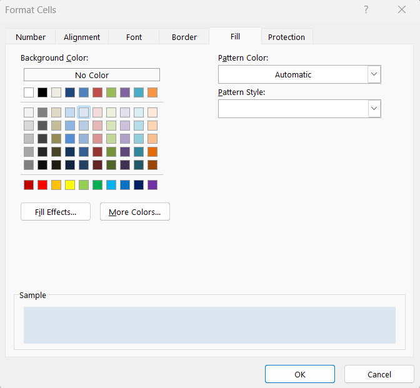Select the medium blue theme swatch in the top row
Screen dimensions: 420x388
coord(84,92)
